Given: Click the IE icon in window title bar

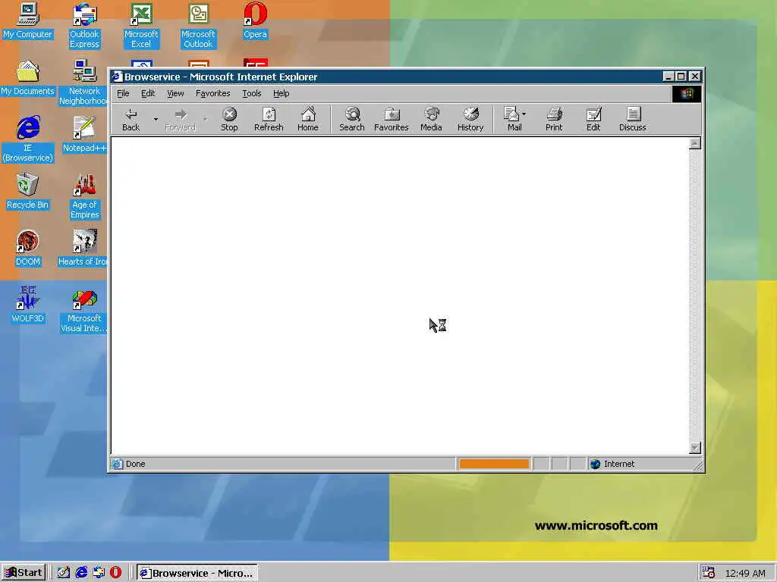Looking at the screenshot, I should coord(116,77).
